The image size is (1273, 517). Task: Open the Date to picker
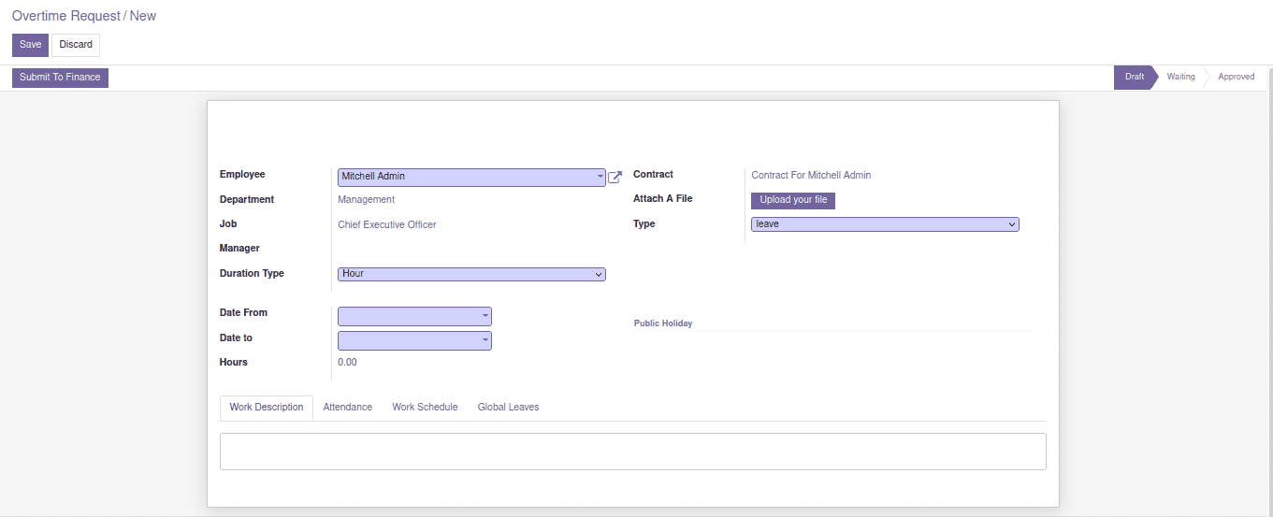coord(413,341)
